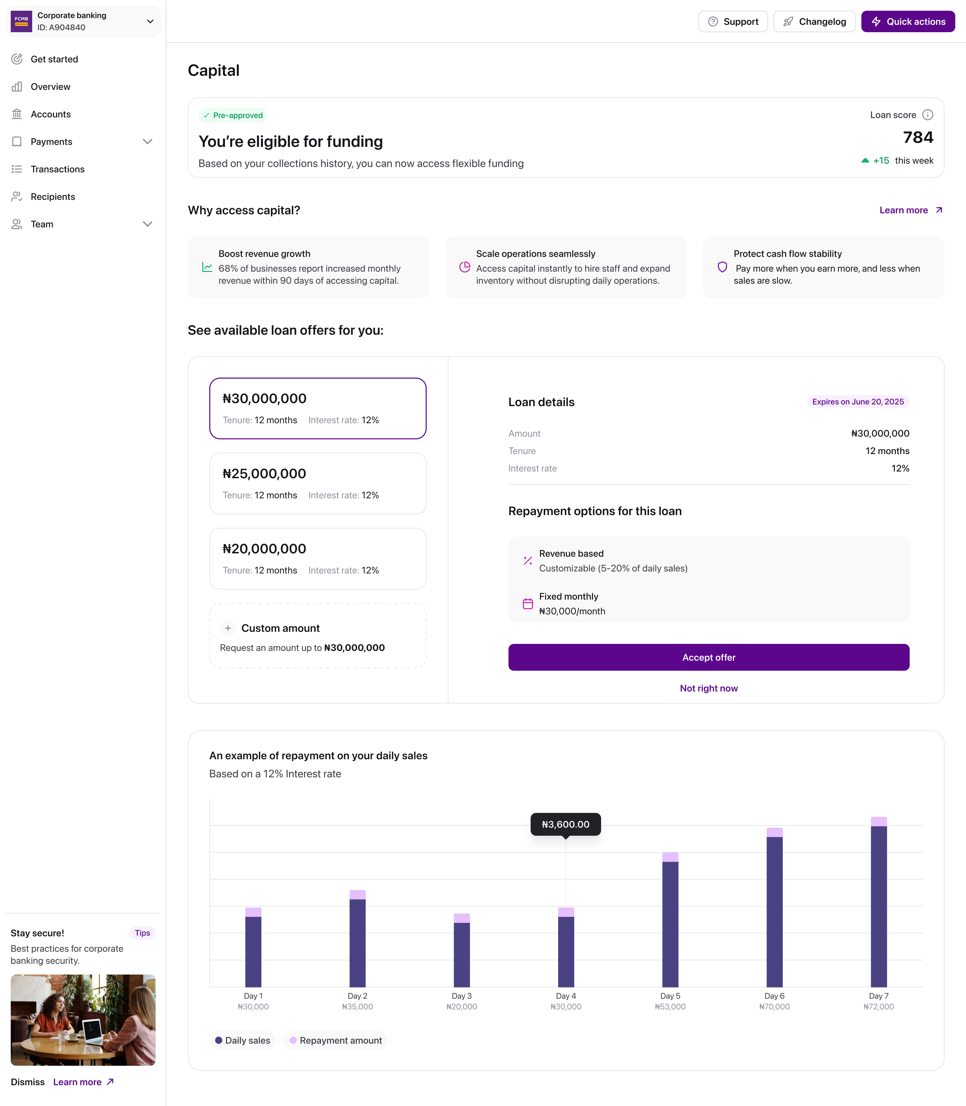Click the Transactions list icon

click(x=17, y=169)
